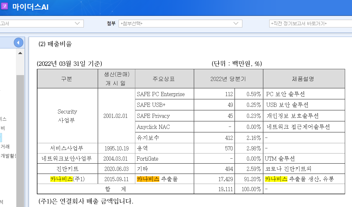This screenshot has height=207, width=352.
Task: Click the (주1)은 연결회사 매출 금액입니다 footnote
Action: tap(86, 201)
